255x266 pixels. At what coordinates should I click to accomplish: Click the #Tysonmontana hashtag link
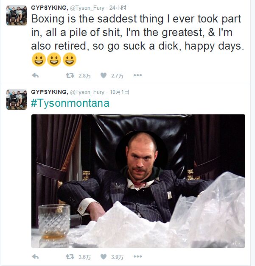pos(70,103)
